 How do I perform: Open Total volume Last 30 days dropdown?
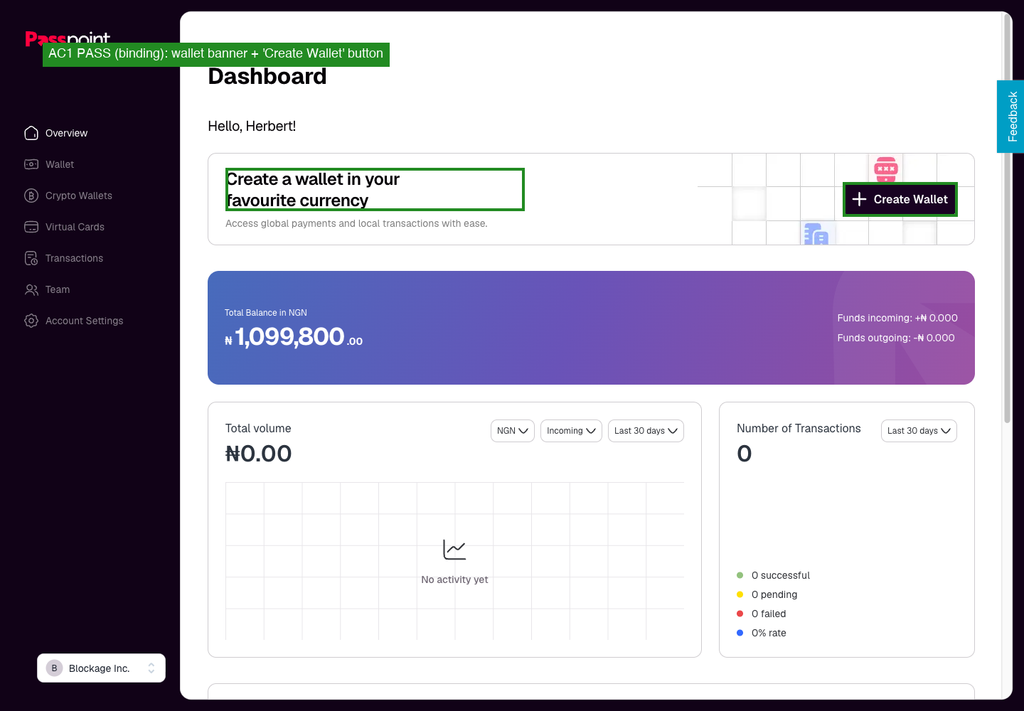tap(646, 431)
